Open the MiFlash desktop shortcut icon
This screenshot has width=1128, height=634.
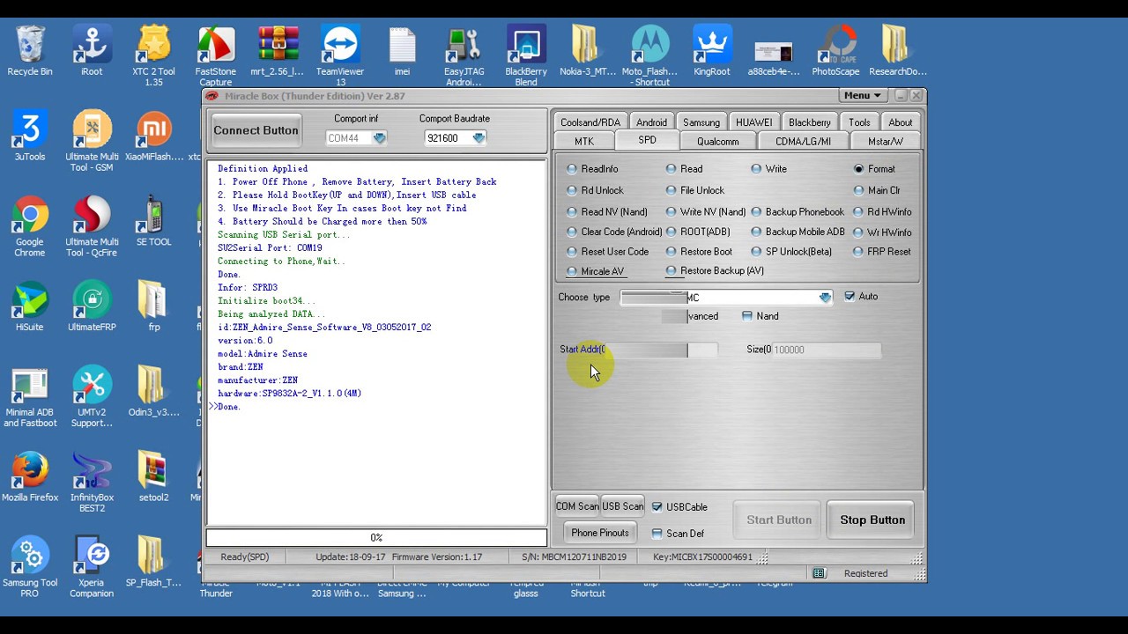(588, 588)
